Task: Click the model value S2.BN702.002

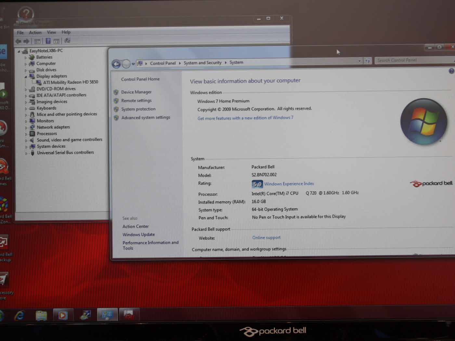Action: coord(264,175)
